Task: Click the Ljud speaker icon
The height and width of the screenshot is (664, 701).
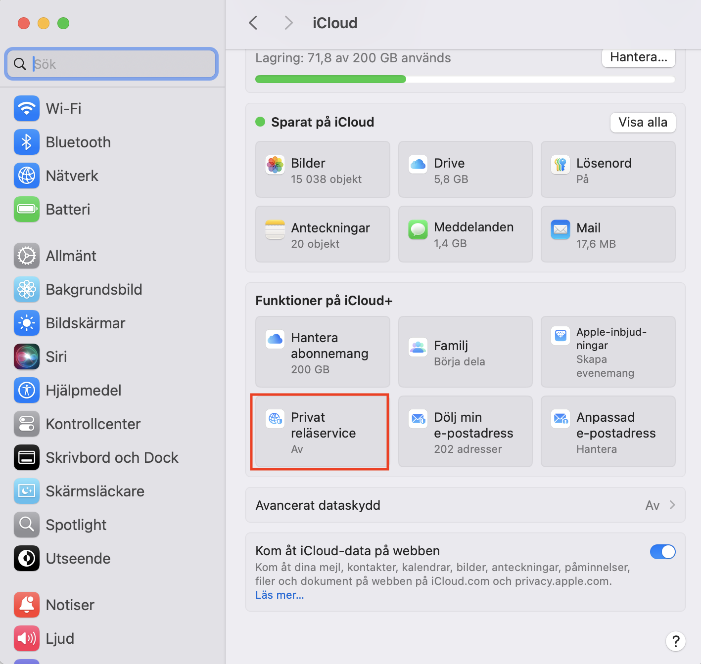Action: point(27,638)
